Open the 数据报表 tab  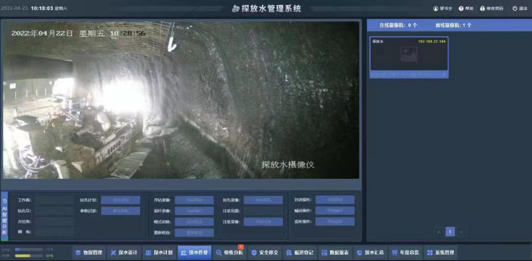pos(335,253)
